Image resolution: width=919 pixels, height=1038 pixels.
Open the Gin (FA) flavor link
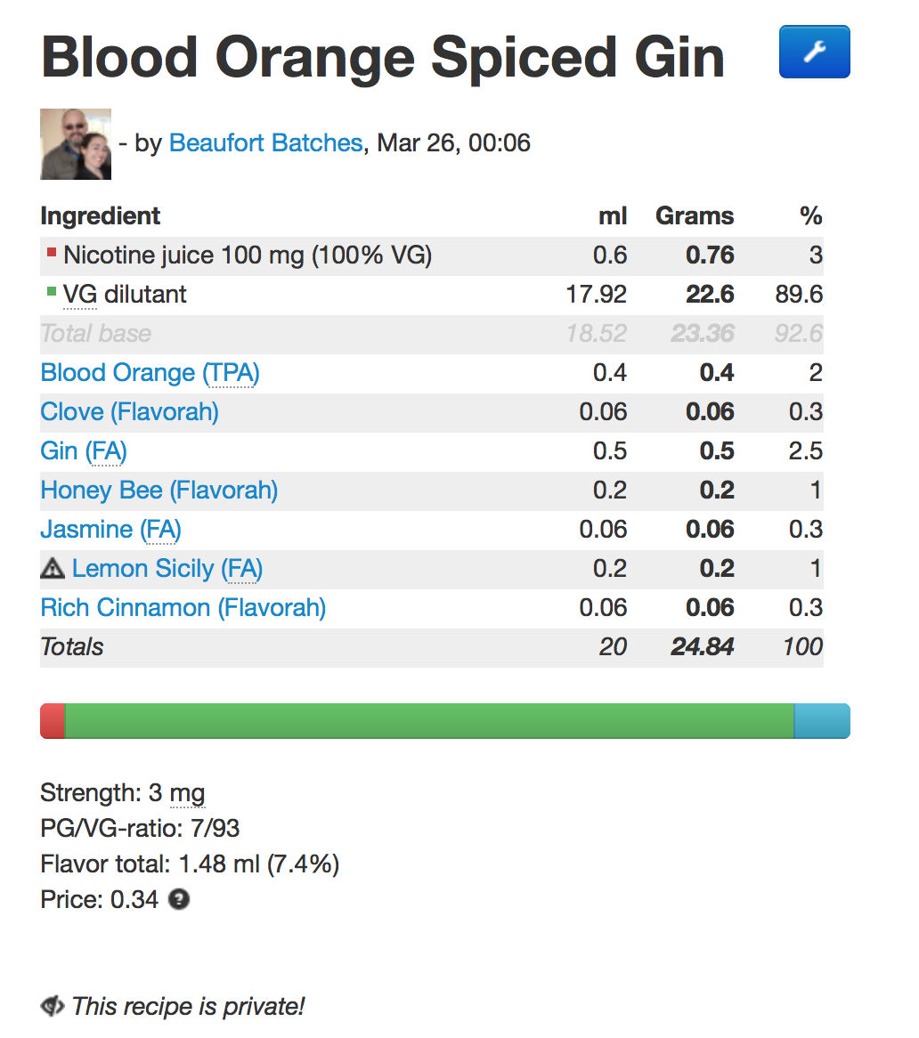click(x=84, y=450)
